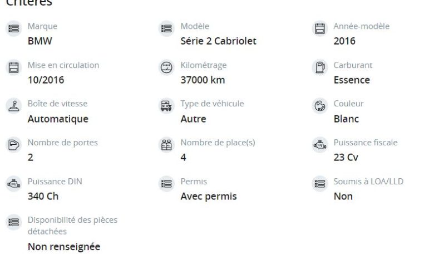This screenshot has height=254, width=424.
Task: Click the odometer icon beside Kilométrage
Action: [166, 67]
